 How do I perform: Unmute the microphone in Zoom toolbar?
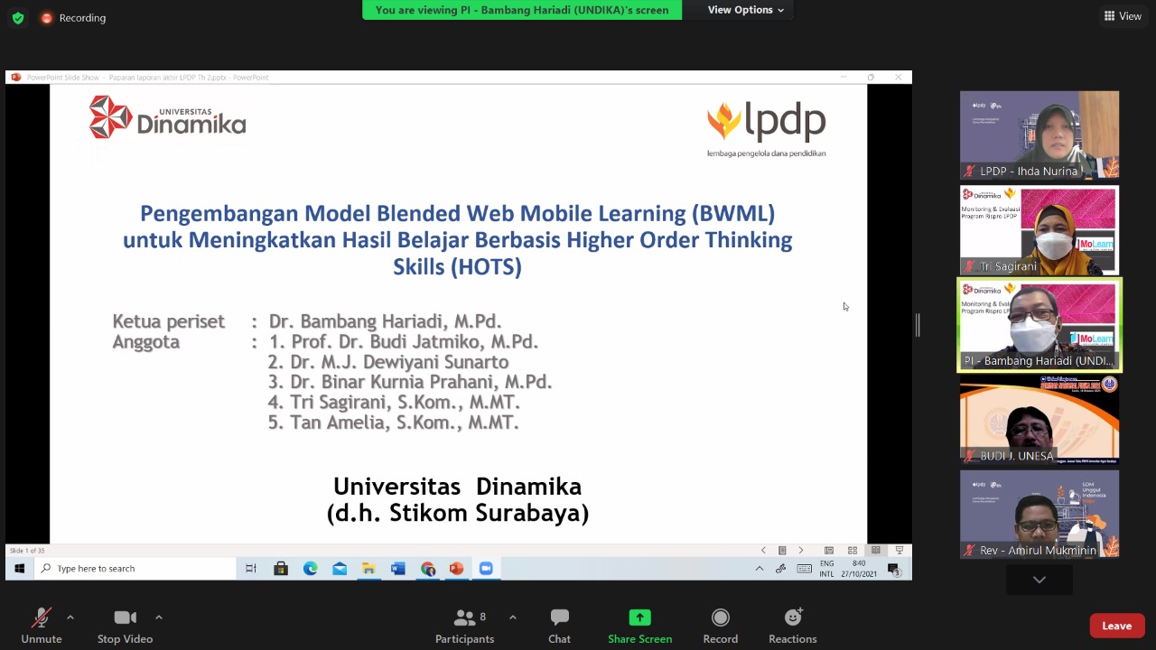click(42, 626)
